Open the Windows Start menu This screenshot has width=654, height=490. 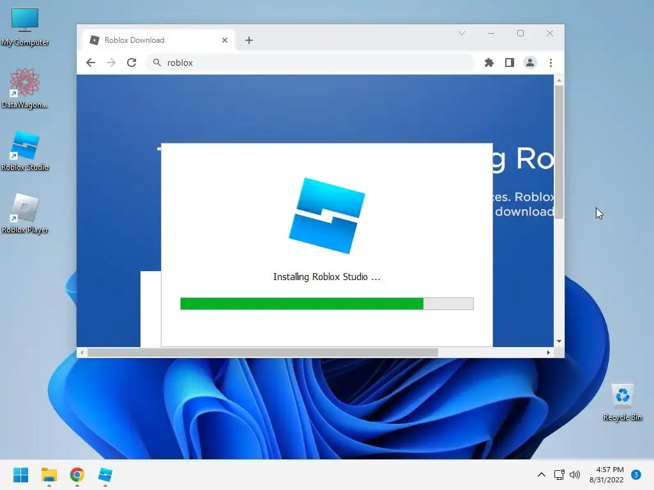point(20,475)
